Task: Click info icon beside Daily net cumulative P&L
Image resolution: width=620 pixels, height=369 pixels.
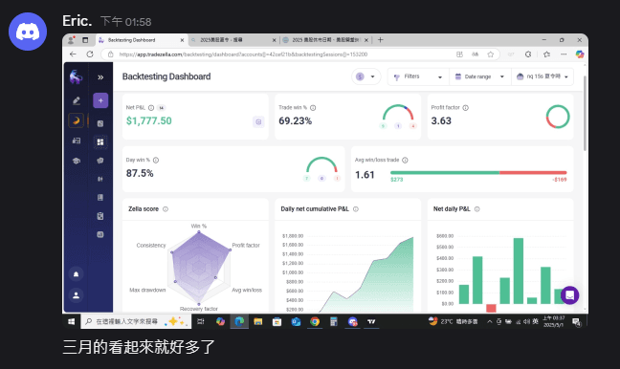Action: 356,209
